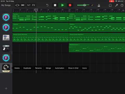Start recording with the red Record button
The width and height of the screenshot is (125, 94).
point(70,5)
